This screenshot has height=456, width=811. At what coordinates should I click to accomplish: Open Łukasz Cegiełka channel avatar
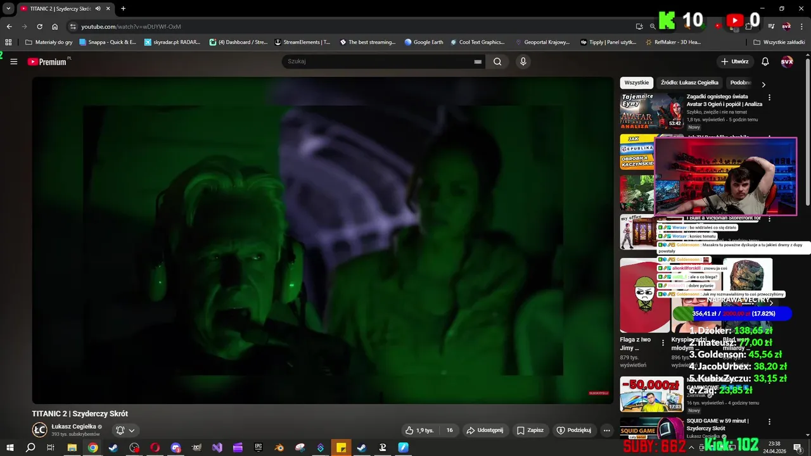tap(39, 429)
